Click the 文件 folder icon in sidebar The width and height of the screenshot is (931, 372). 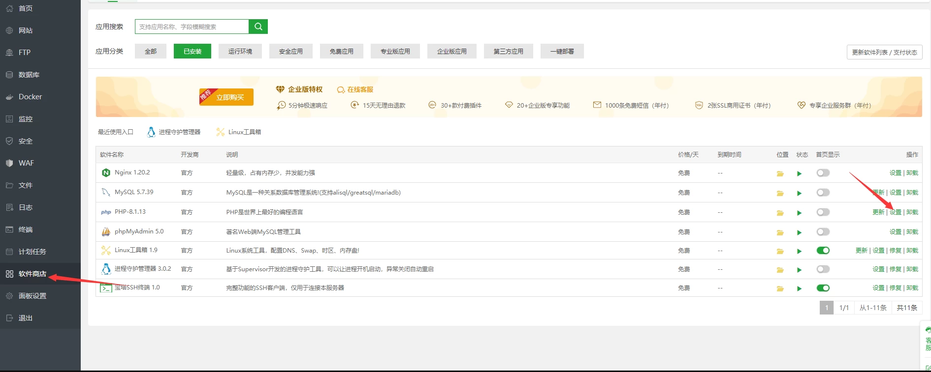9,185
